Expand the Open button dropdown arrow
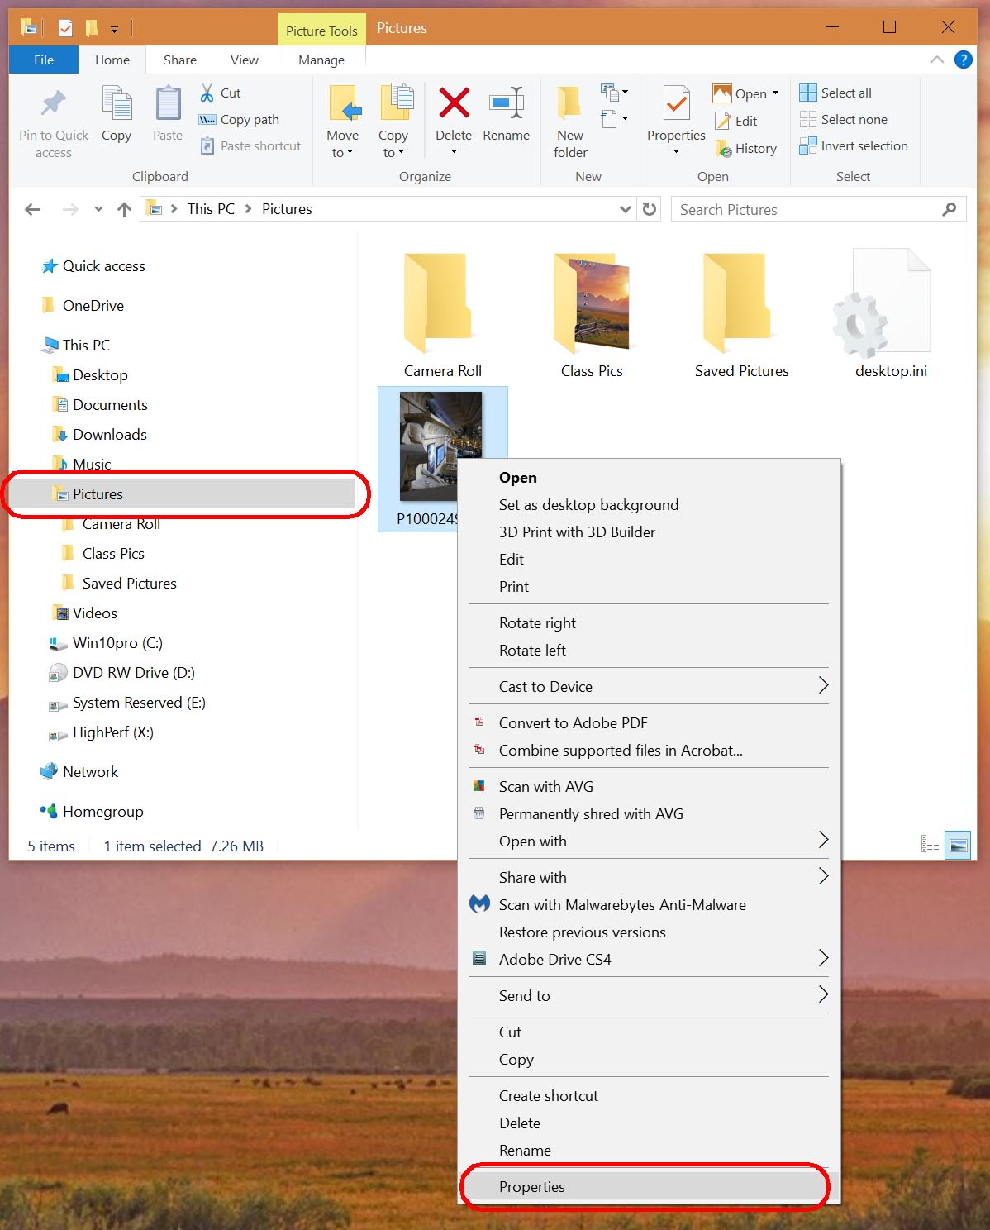The width and height of the screenshot is (990, 1230). click(775, 93)
